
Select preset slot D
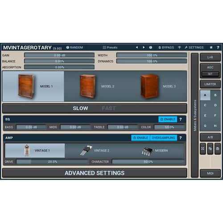point(215,105)
